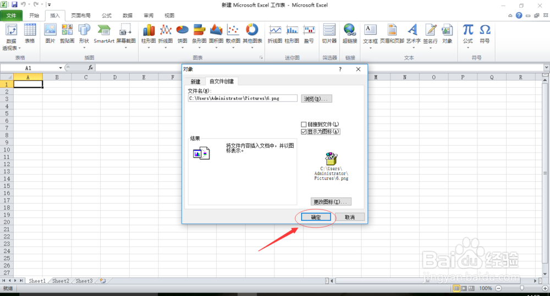The height and width of the screenshot is (296, 550).
Task: Switch to the 视图 ribbon tab
Action: 169,15
